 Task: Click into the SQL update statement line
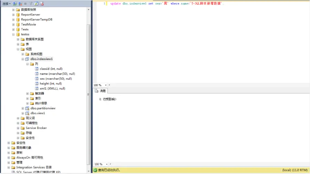(x=167, y=3)
